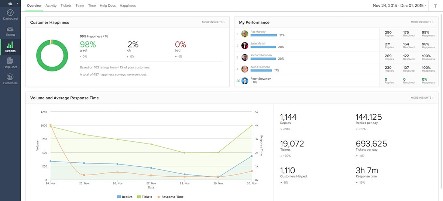Switch to the Activity tab
443x201 pixels.
coord(51,6)
